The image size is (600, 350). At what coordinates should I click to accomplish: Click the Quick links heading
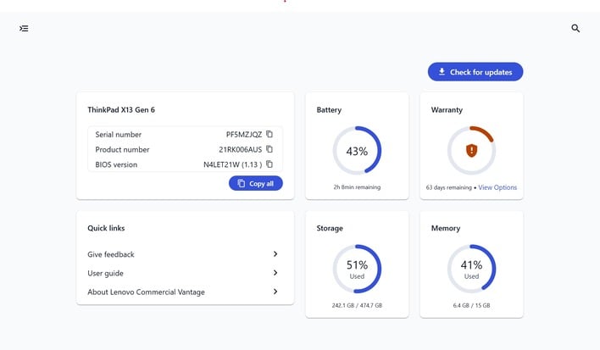tap(107, 228)
